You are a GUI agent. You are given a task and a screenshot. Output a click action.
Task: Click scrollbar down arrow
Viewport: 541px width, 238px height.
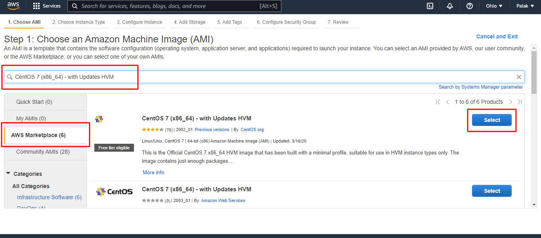(534, 205)
